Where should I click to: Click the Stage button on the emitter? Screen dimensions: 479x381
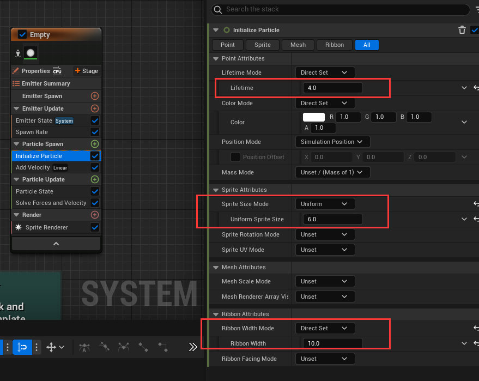pyautogui.click(x=87, y=71)
